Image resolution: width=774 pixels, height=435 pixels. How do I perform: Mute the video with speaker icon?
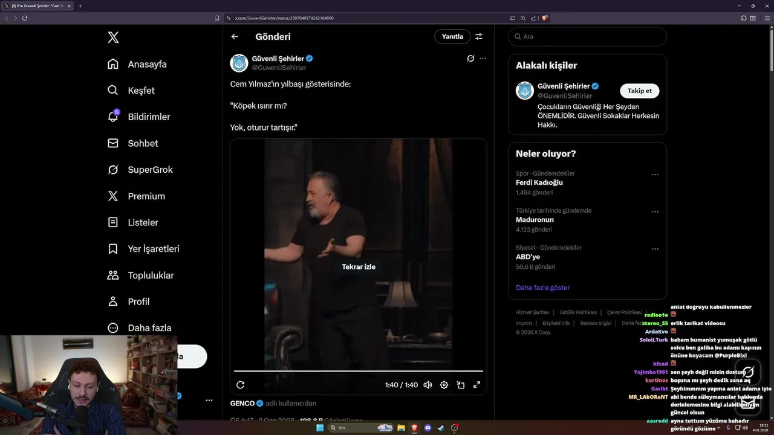pyautogui.click(x=428, y=385)
